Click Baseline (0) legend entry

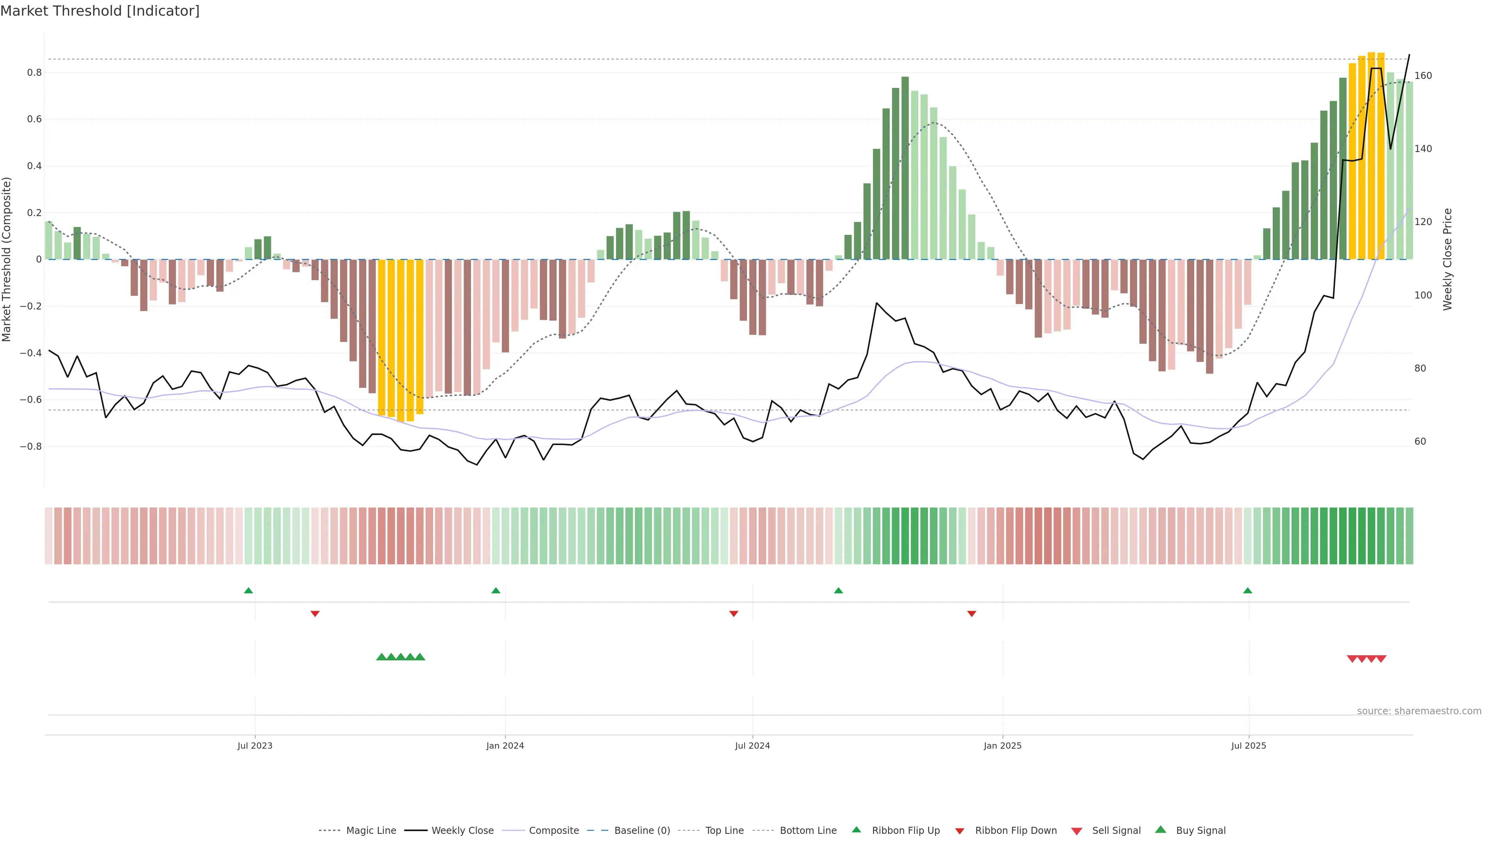click(641, 830)
